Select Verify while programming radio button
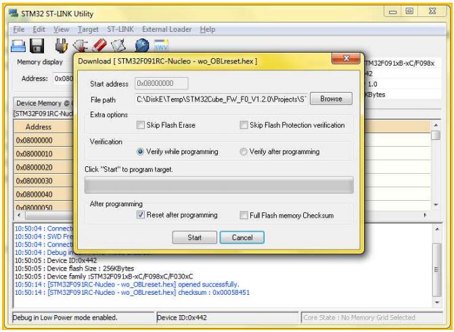Viewport: 454px width, 332px height. (x=140, y=151)
